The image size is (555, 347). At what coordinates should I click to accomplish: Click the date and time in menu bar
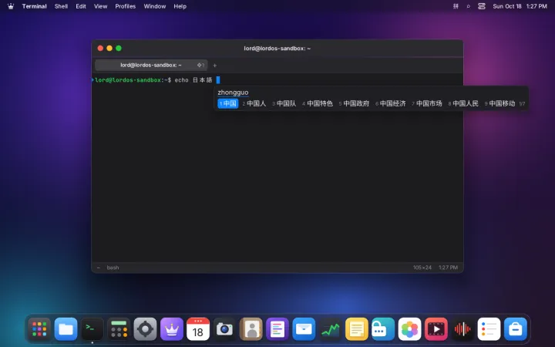click(x=520, y=6)
